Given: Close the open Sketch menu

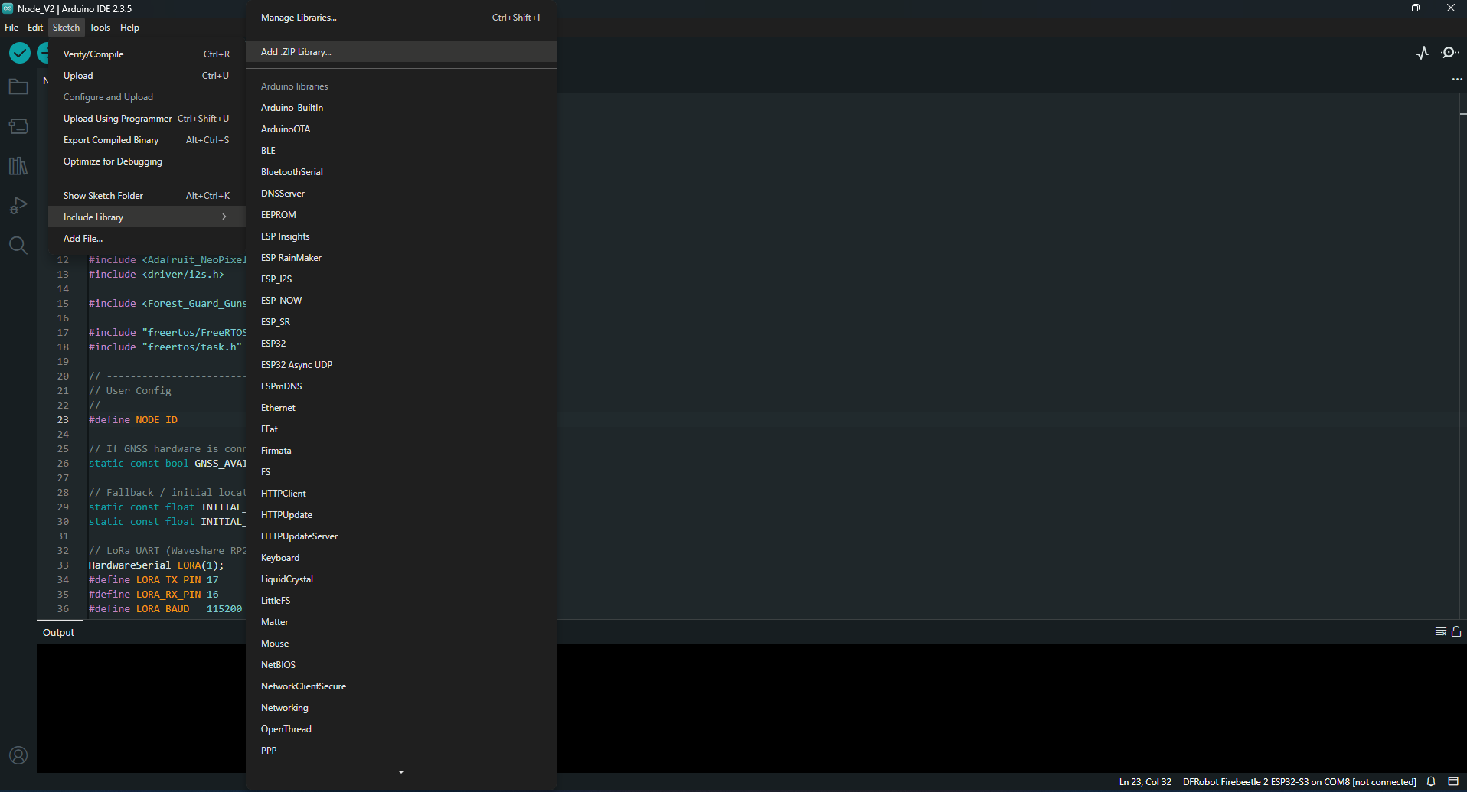Looking at the screenshot, I should coord(66,28).
